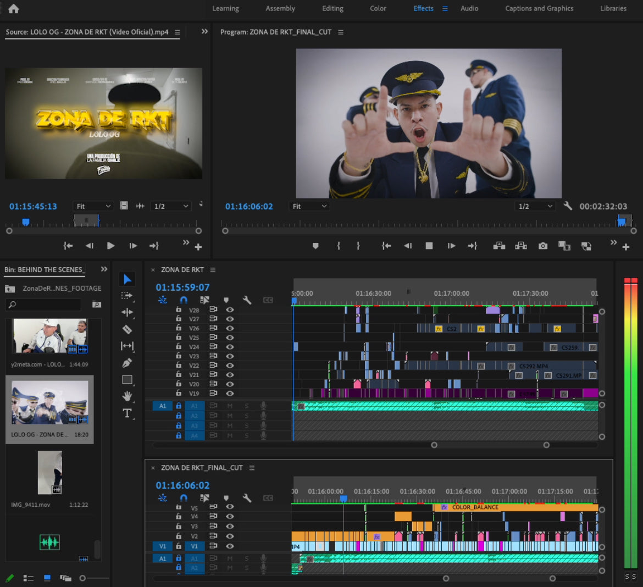Add Marker in Program monitor

pyautogui.click(x=315, y=246)
